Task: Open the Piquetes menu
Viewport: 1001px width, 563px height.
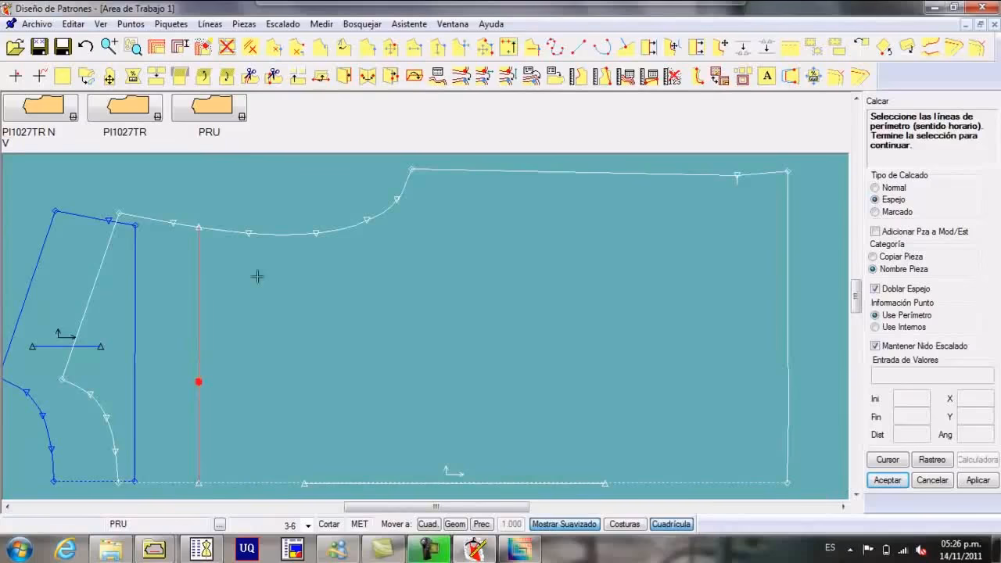Action: coord(170,24)
